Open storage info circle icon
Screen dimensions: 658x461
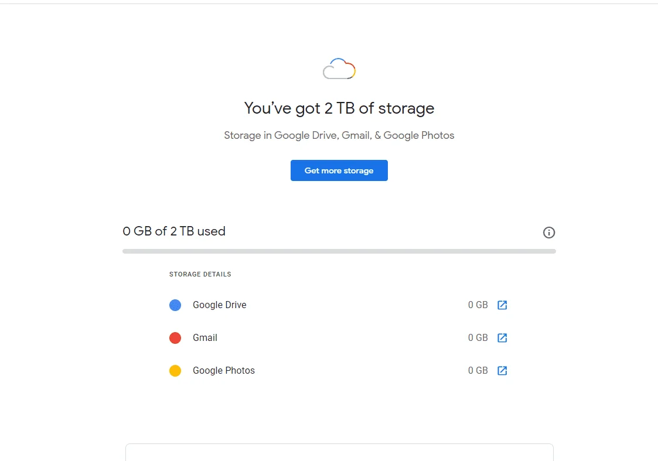pos(549,233)
